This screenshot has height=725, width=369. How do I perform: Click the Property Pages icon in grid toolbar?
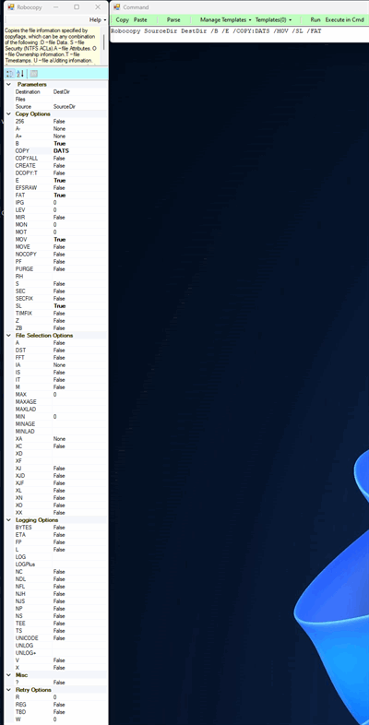34,74
